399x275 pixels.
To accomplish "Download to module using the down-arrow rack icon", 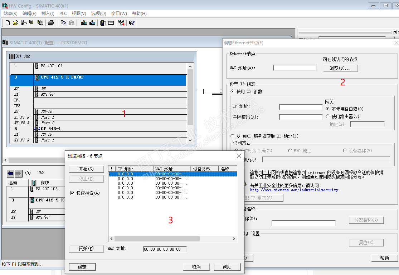I will tap(84, 23).
